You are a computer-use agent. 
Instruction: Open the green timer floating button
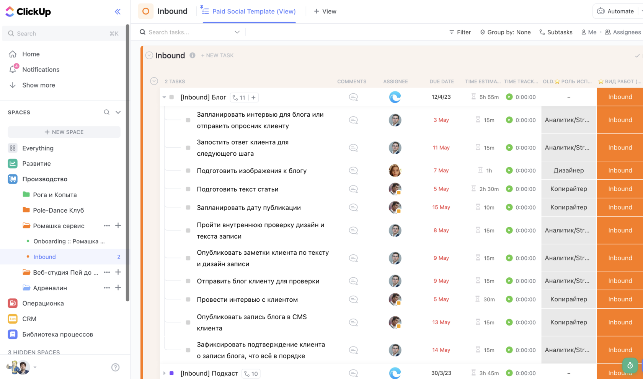(x=630, y=366)
